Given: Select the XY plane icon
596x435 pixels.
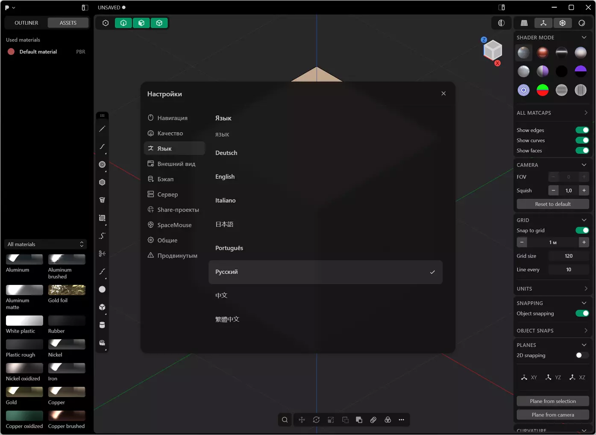Looking at the screenshot, I should (x=529, y=377).
